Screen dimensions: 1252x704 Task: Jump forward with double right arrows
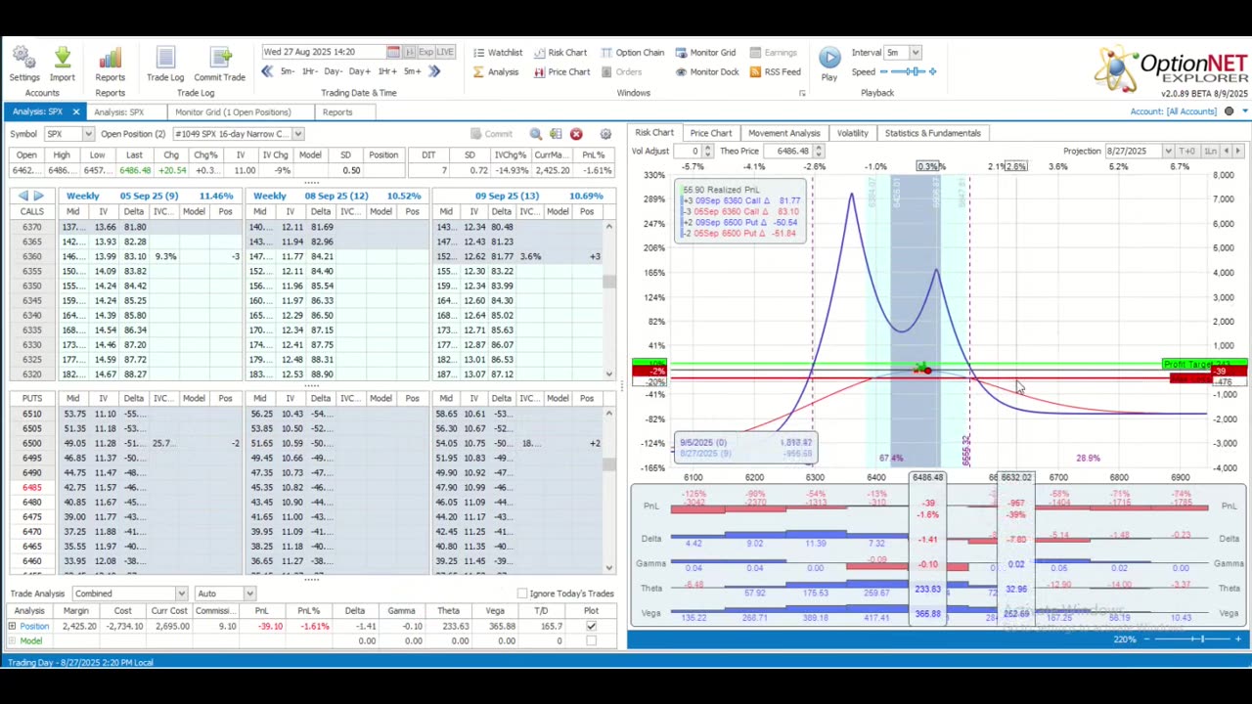click(x=434, y=71)
